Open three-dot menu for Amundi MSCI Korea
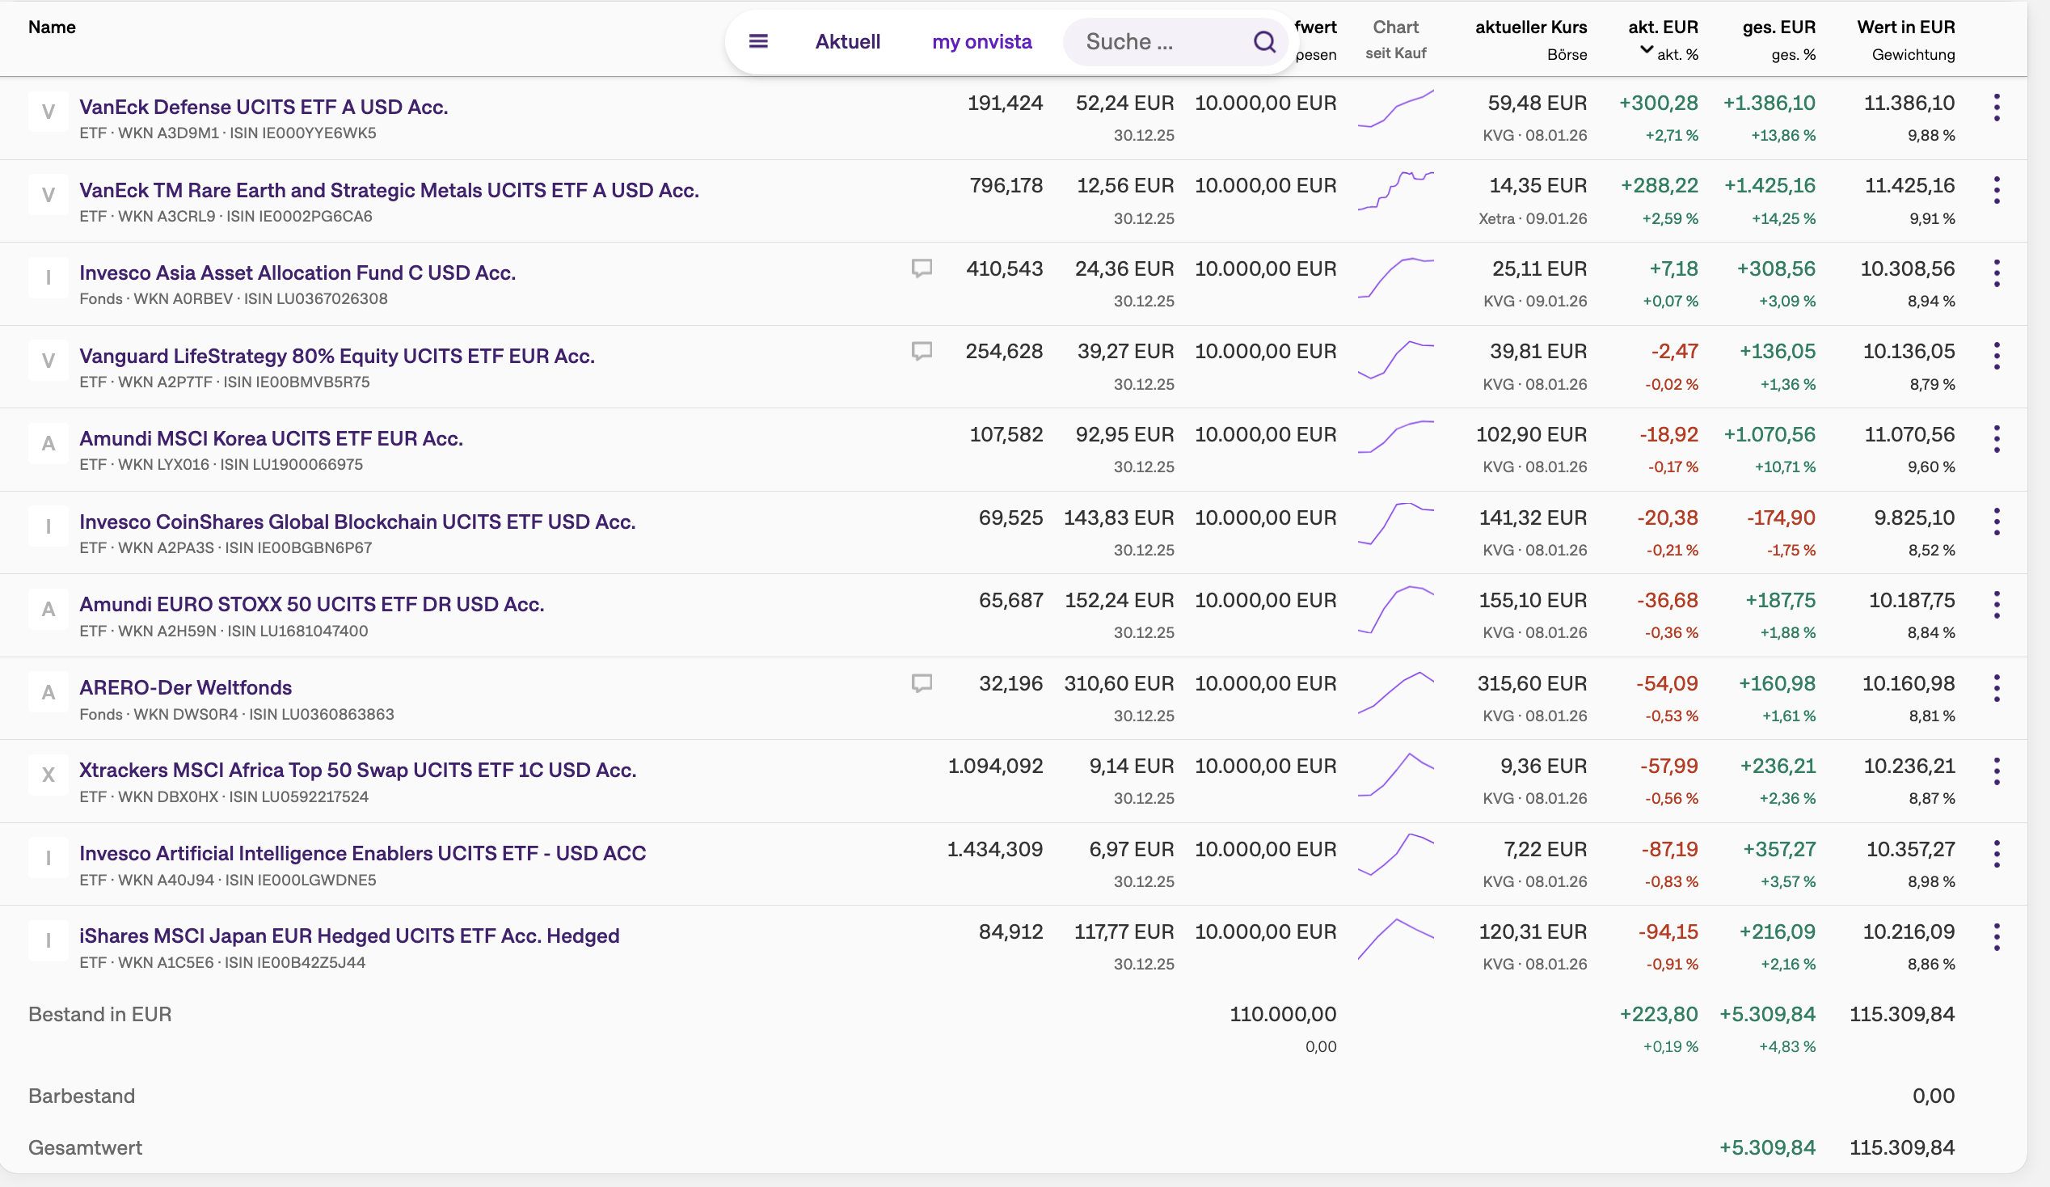The image size is (2050, 1187). [x=1997, y=439]
